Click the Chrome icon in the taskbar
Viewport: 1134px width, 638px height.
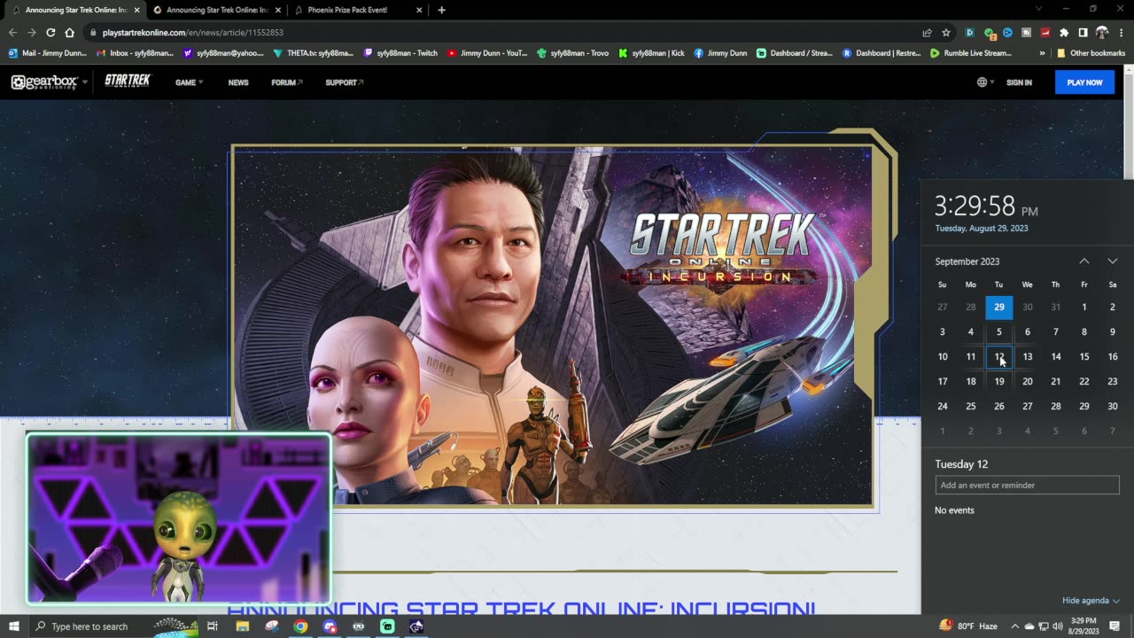300,626
